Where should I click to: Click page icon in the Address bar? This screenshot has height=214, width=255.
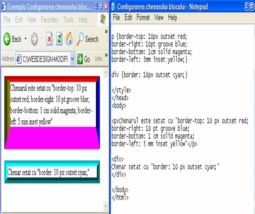tap(19, 59)
